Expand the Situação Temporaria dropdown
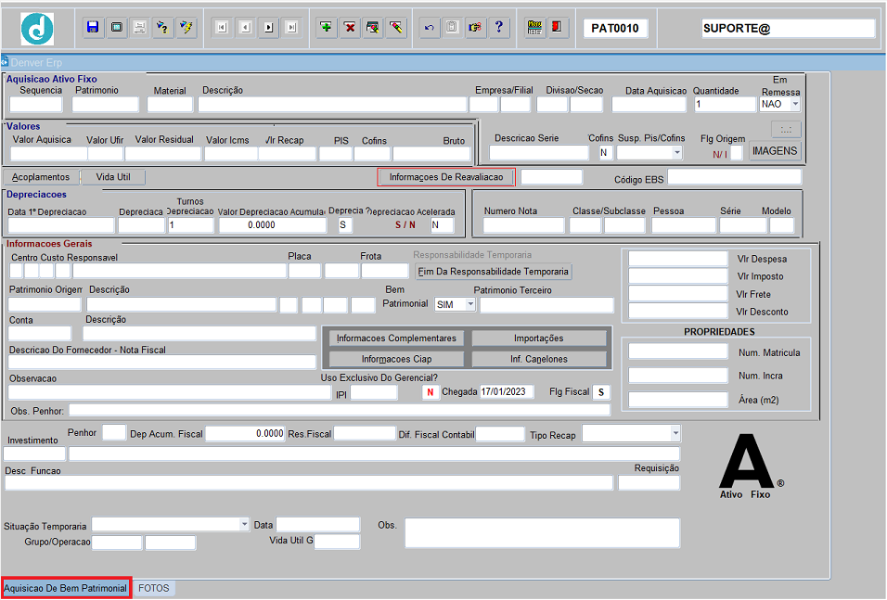The height and width of the screenshot is (600, 887). (244, 524)
